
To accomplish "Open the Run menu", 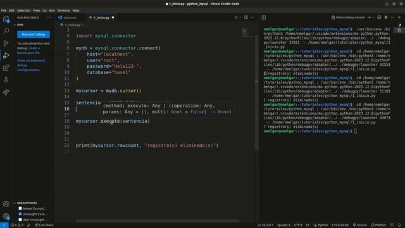I will tap(52, 11).
